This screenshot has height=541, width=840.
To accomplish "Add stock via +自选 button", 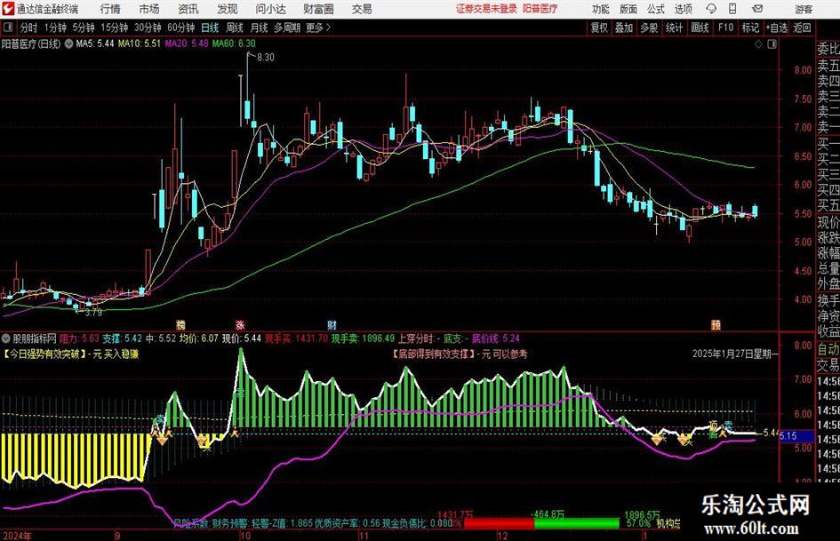I will click(776, 28).
